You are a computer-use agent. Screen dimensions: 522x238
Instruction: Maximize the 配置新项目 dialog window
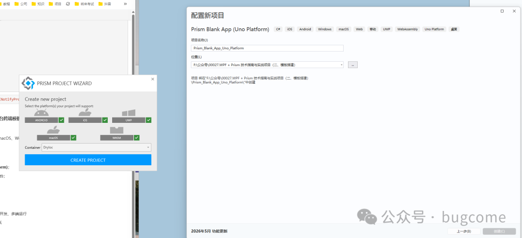click(x=502, y=11)
